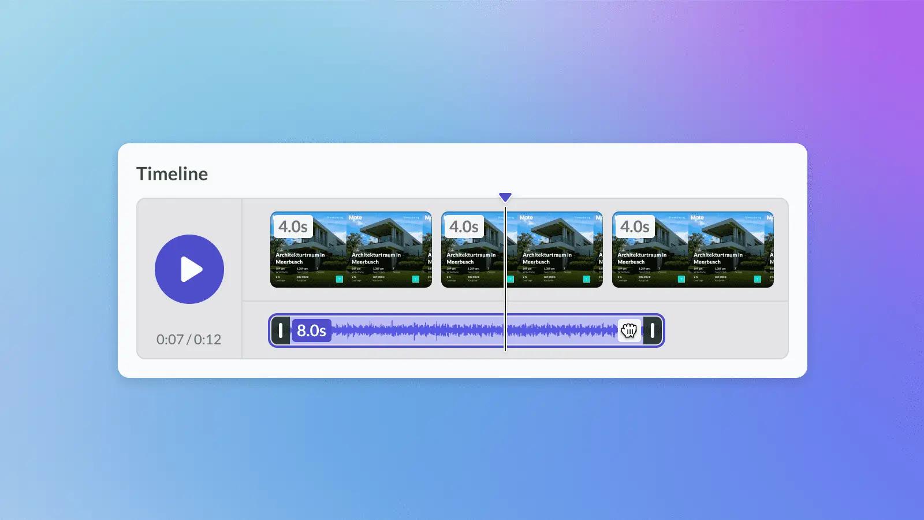Click the vertical playhead line on audio track

(505, 330)
